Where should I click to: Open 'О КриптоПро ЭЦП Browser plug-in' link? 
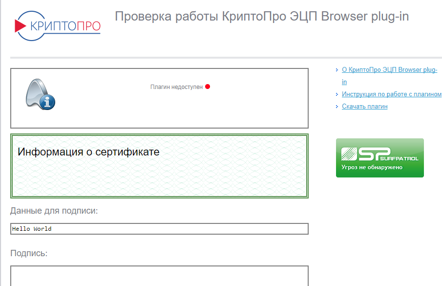click(x=389, y=76)
